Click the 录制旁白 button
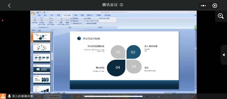This screenshot has width=227, height=99. point(74,18)
